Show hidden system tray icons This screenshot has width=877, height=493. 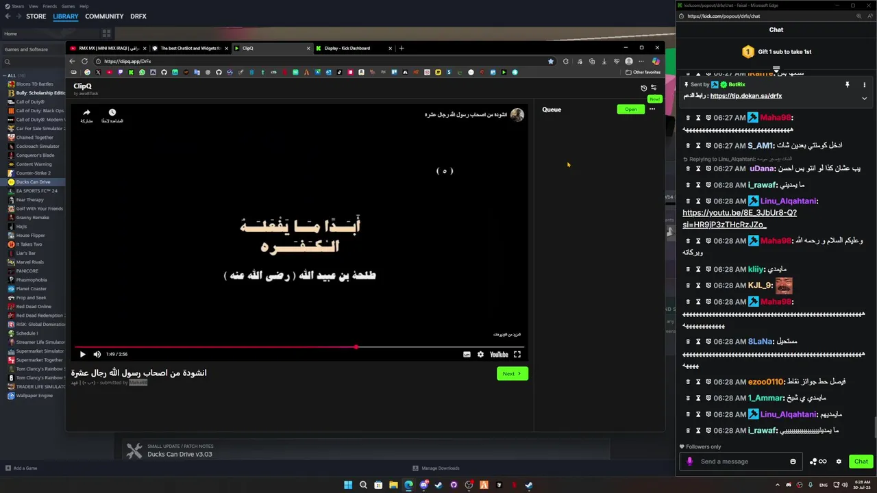(777, 485)
